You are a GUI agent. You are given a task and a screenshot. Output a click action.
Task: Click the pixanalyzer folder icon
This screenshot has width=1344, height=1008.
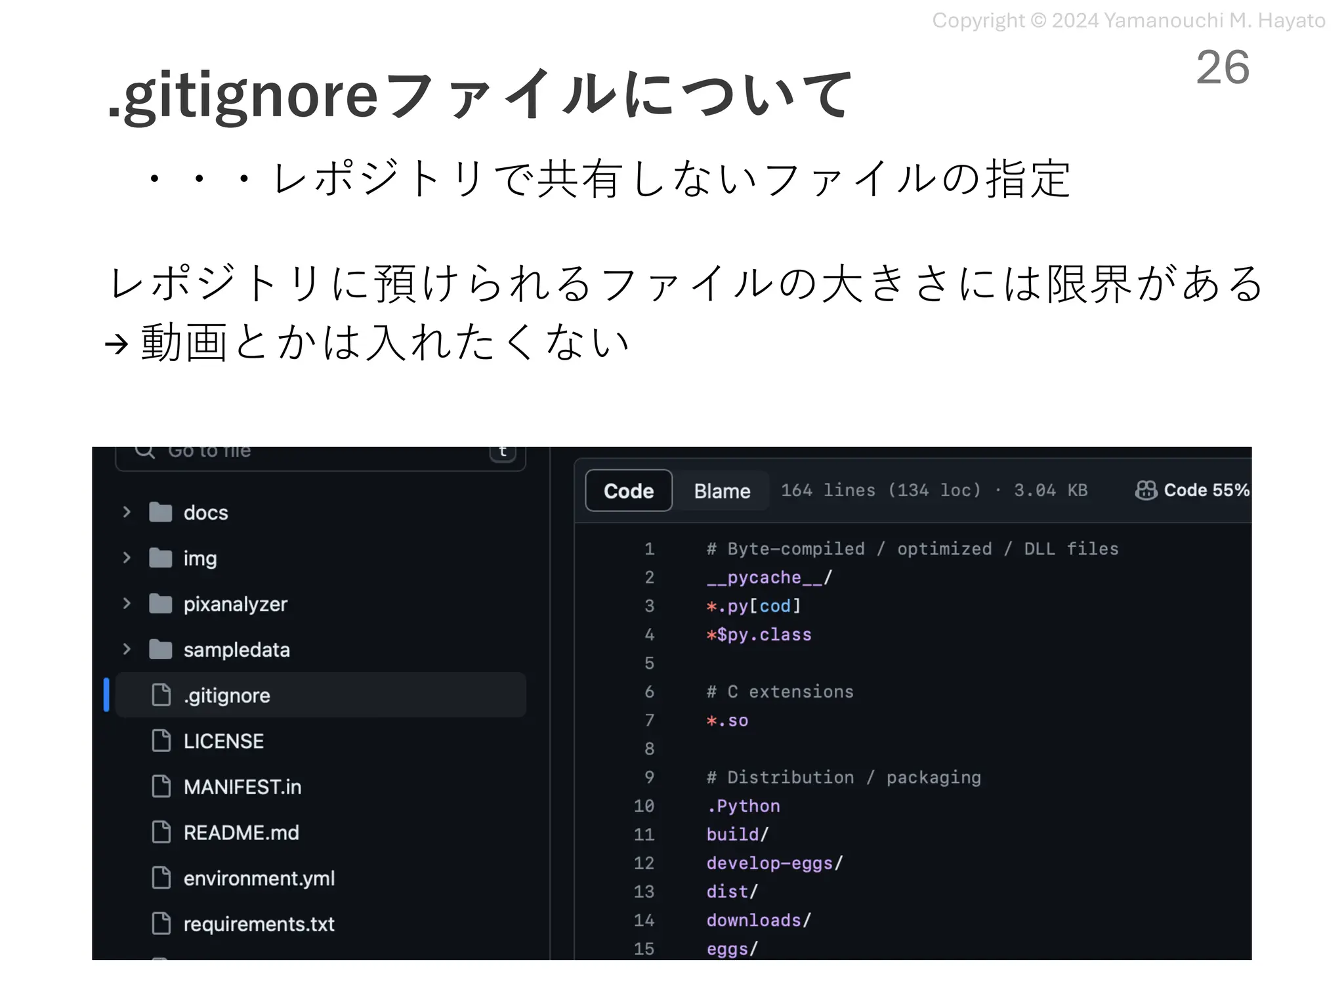coord(161,604)
